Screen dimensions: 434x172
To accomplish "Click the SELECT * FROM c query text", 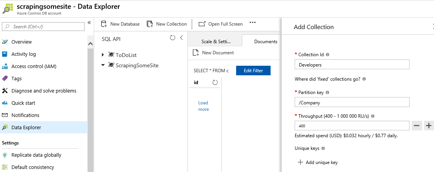I will [211, 71].
